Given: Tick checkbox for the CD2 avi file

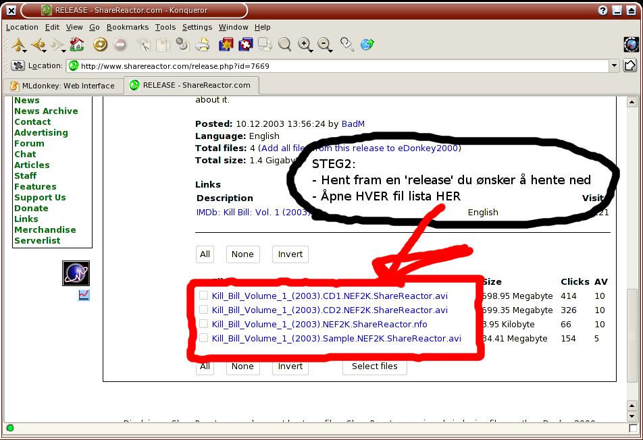Looking at the screenshot, I should (x=203, y=310).
